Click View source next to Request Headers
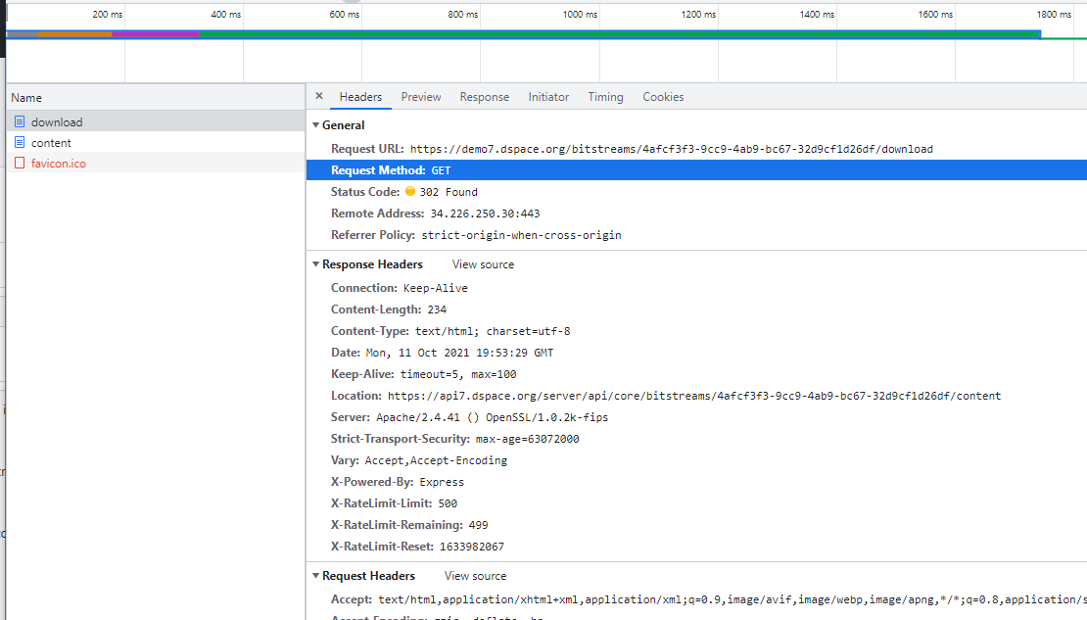1087x620 pixels. [x=475, y=575]
